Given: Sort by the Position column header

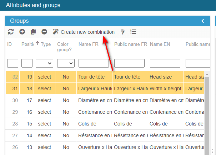Looking at the screenshot, I should point(27,44).
